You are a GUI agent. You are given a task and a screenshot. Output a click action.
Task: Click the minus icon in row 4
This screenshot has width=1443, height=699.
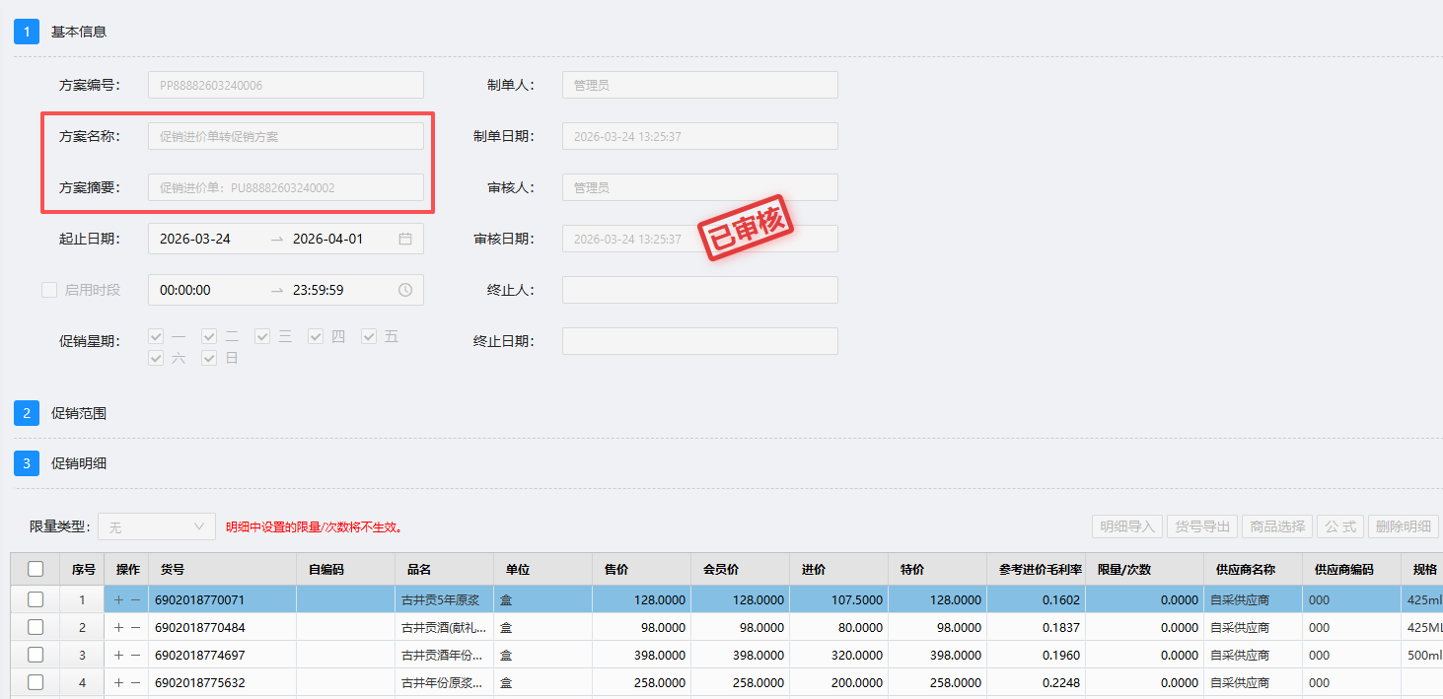pos(136,682)
